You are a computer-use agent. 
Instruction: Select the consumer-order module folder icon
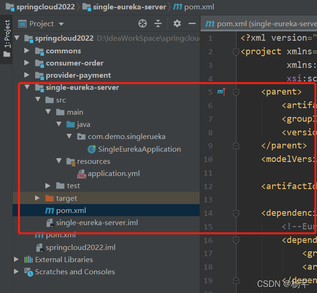(x=39, y=63)
